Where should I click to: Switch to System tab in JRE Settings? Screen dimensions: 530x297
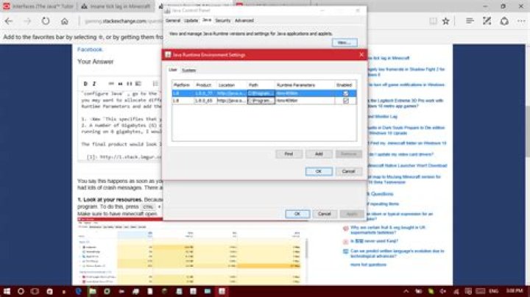point(188,70)
